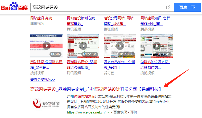Play the 01:13:58 video
The width and height of the screenshot is (202, 118).
click(120, 46)
